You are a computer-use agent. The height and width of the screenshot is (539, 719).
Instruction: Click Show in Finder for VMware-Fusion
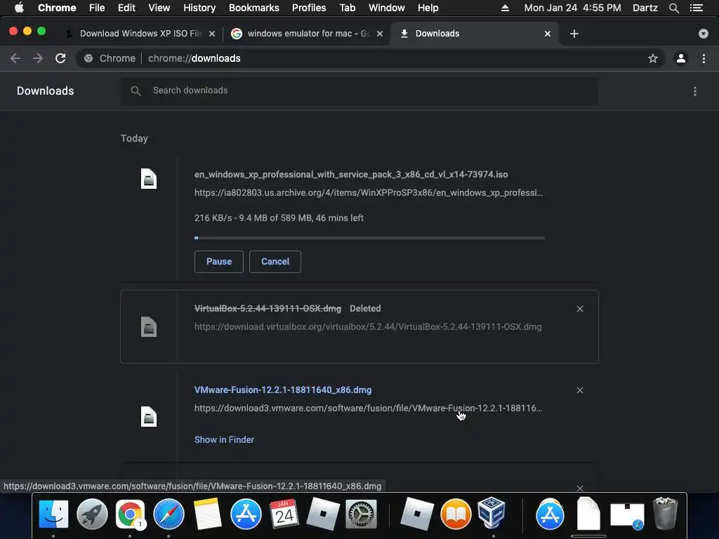click(224, 439)
